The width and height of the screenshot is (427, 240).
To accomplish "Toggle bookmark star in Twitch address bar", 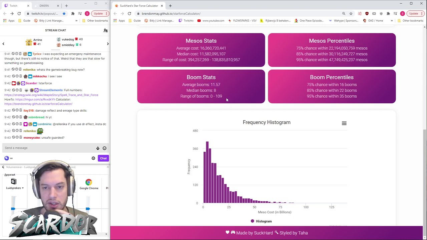I will pos(64,14).
